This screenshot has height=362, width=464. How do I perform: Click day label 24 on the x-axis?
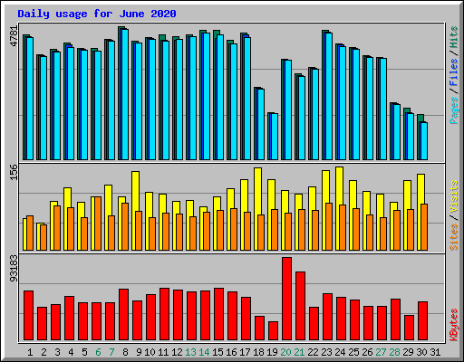pyautogui.click(x=340, y=352)
